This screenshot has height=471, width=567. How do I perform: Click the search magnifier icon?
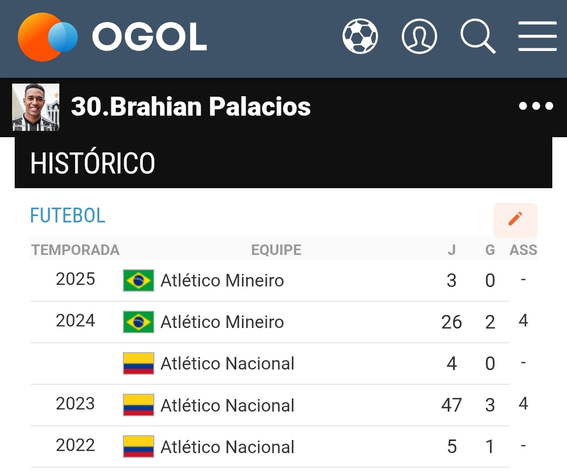pyautogui.click(x=478, y=36)
